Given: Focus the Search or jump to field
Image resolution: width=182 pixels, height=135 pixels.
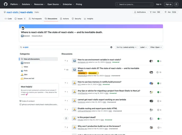Looking at the screenshot, I should click(134, 4).
